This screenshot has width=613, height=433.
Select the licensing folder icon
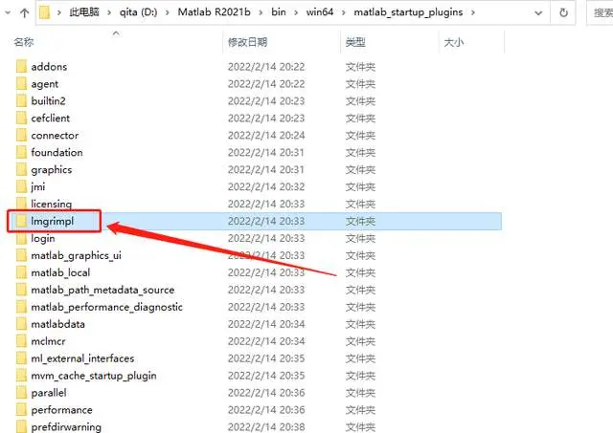[21, 204]
